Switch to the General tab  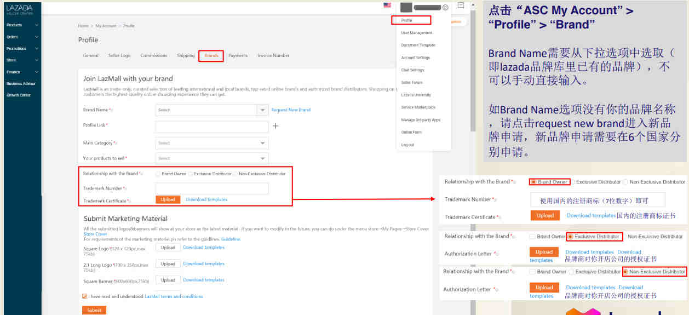tap(91, 56)
